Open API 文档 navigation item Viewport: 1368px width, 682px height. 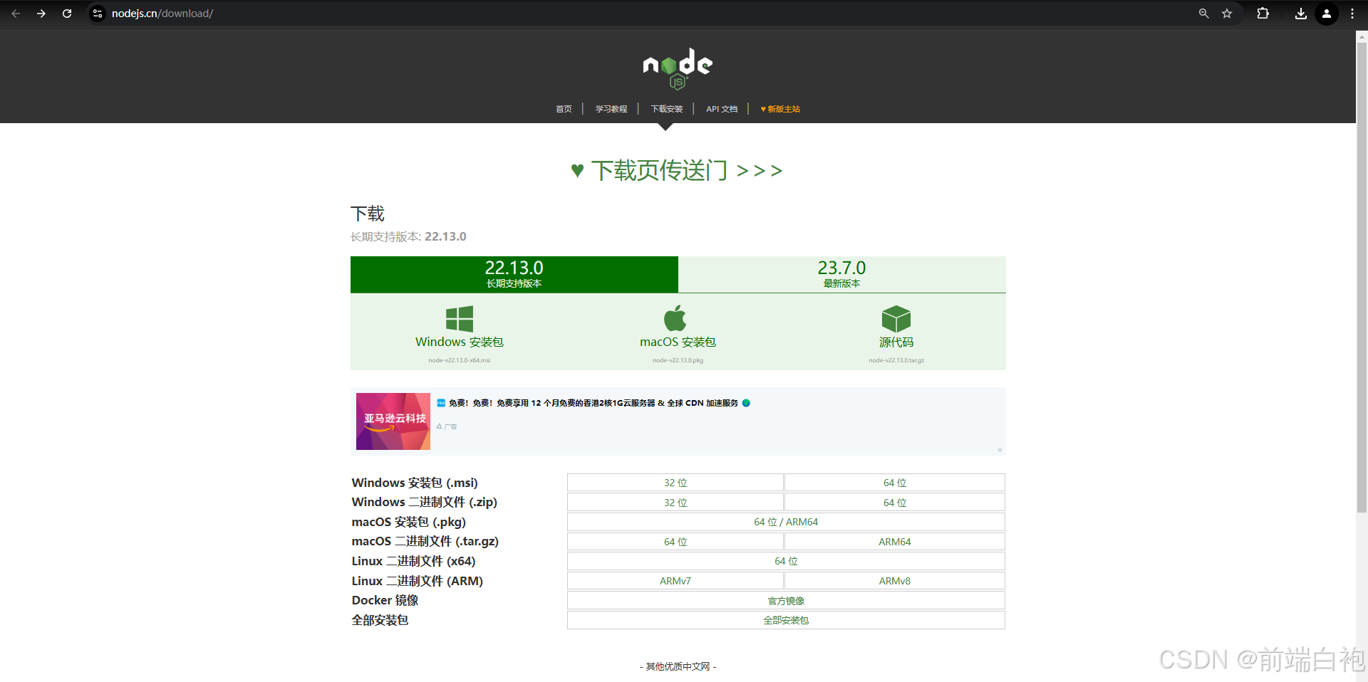coord(722,109)
